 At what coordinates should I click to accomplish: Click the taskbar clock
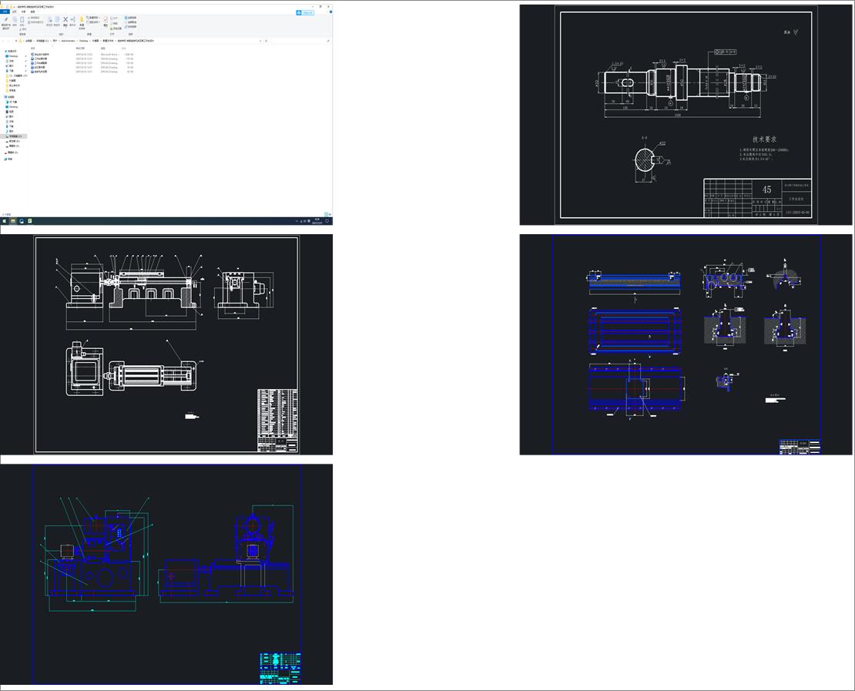click(x=317, y=221)
